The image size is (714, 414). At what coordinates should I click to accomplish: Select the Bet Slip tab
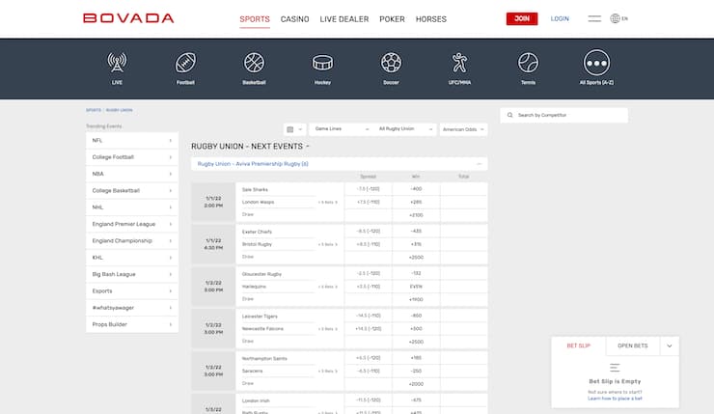point(578,346)
